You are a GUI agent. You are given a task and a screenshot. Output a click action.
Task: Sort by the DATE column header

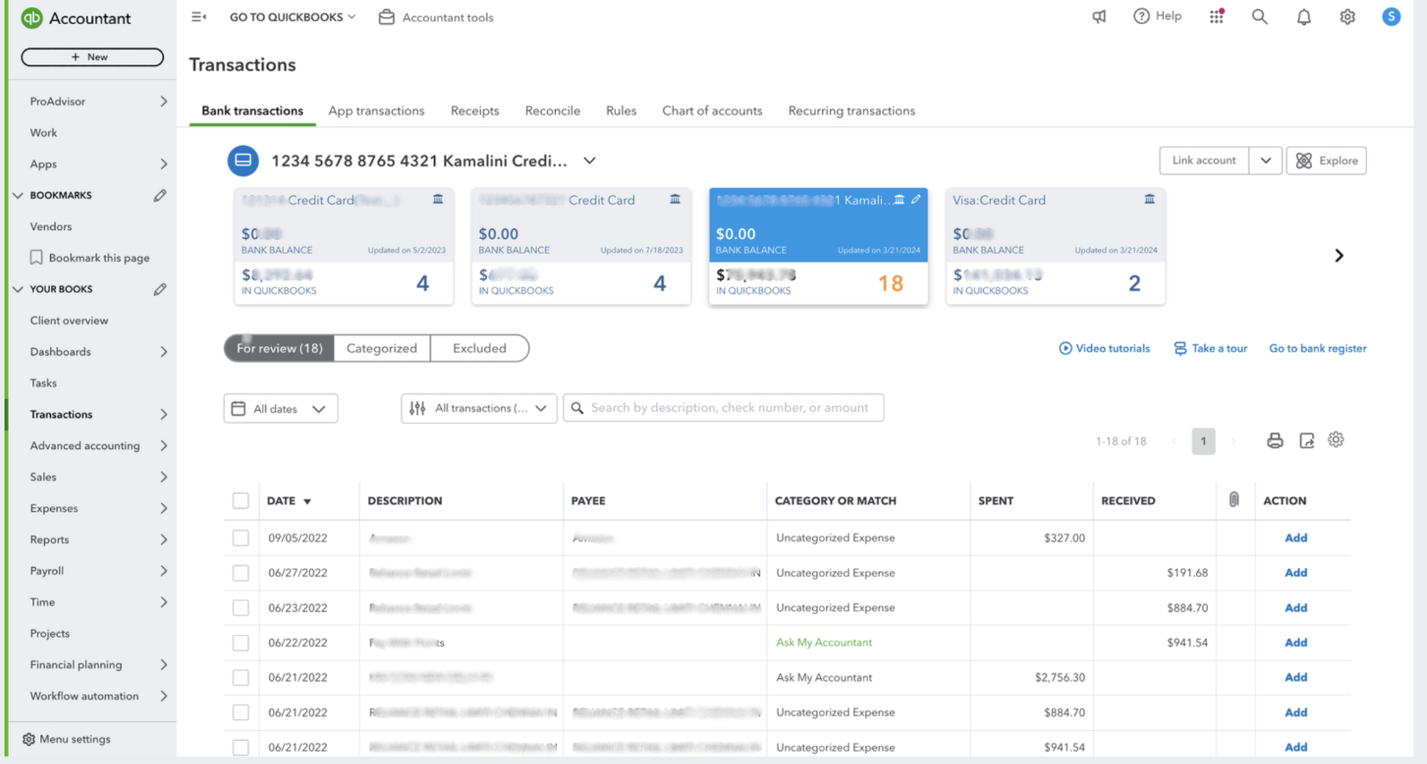click(x=288, y=501)
